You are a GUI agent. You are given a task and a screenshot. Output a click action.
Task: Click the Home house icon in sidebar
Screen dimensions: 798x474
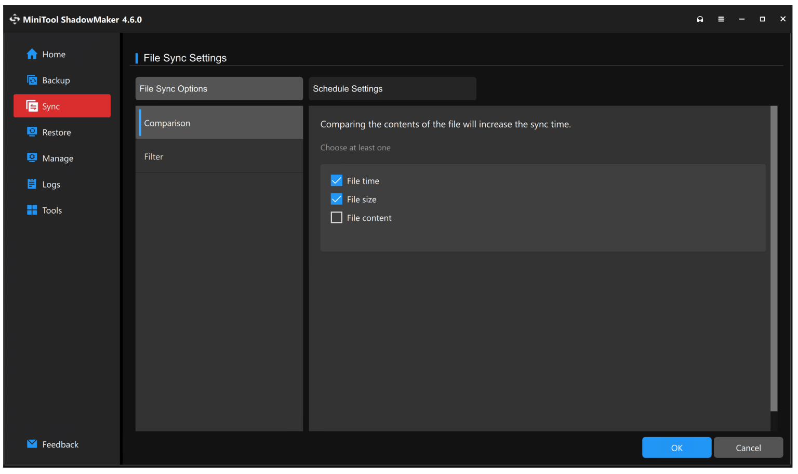(32, 54)
